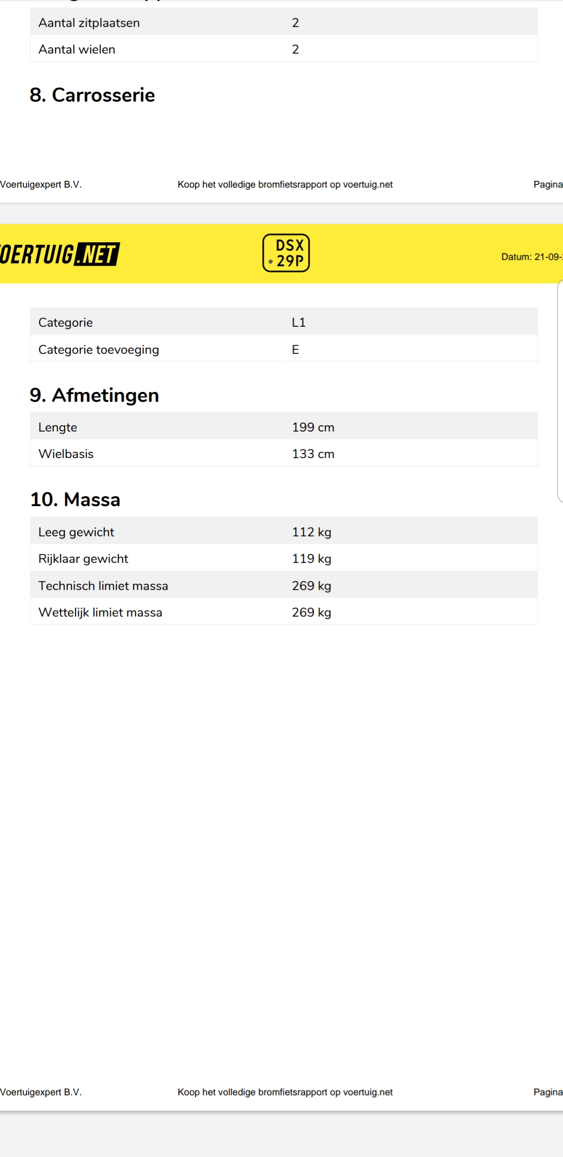The height and width of the screenshot is (1157, 563).
Task: Select the 'Leeg gewicht' row
Action: [x=284, y=531]
